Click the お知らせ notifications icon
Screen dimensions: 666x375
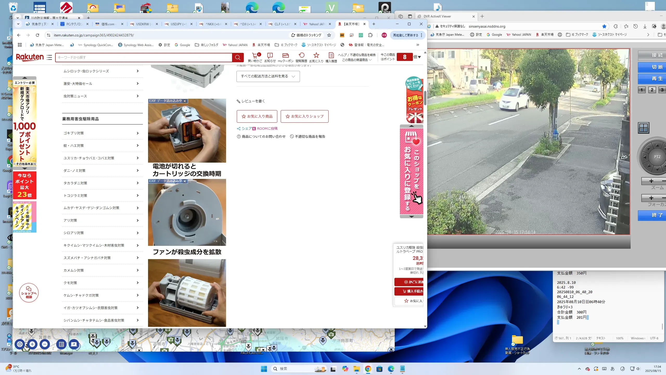click(270, 56)
